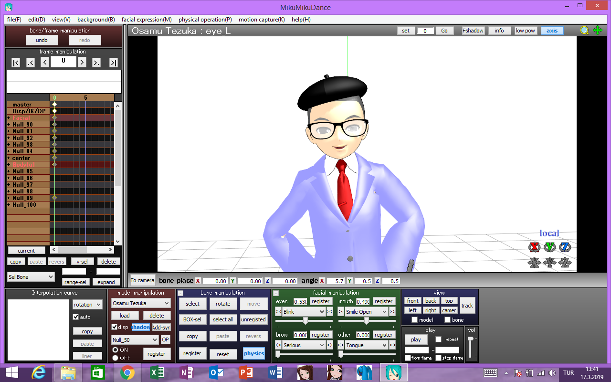Click the grey X-axis move icon
611x382 pixels.
point(534,262)
